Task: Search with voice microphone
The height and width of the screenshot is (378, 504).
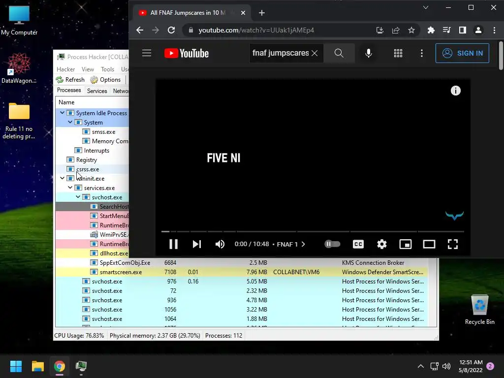Action: pos(369,53)
